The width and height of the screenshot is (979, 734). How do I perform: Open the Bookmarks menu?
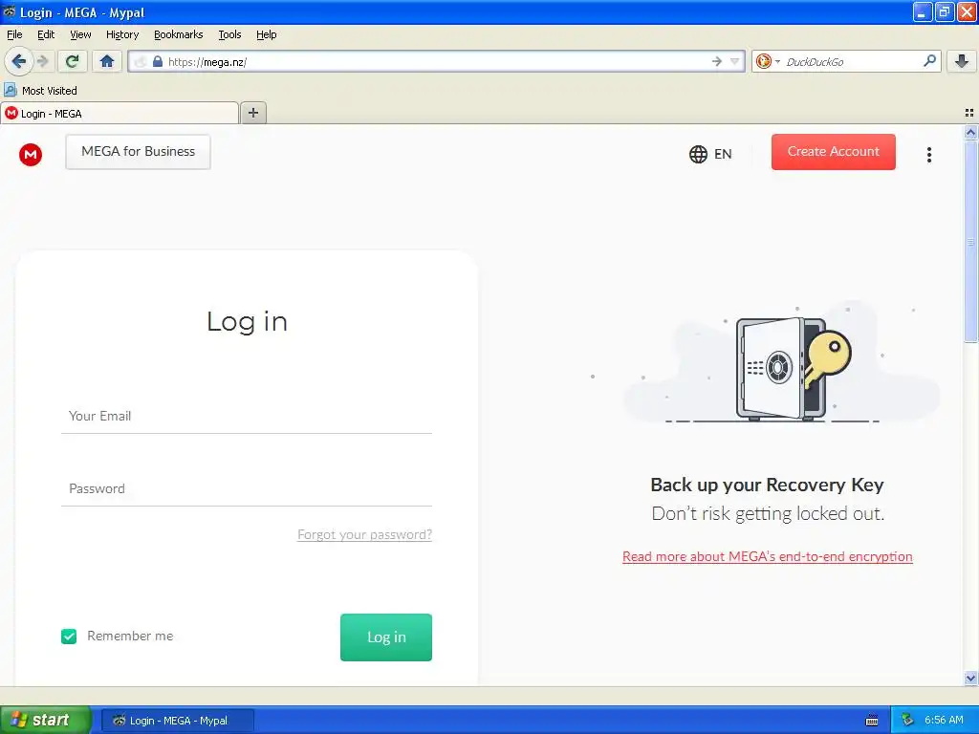[179, 34]
